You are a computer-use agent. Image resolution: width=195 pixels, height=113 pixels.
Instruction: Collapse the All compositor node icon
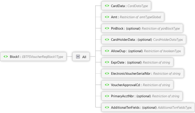click(x=78, y=57)
